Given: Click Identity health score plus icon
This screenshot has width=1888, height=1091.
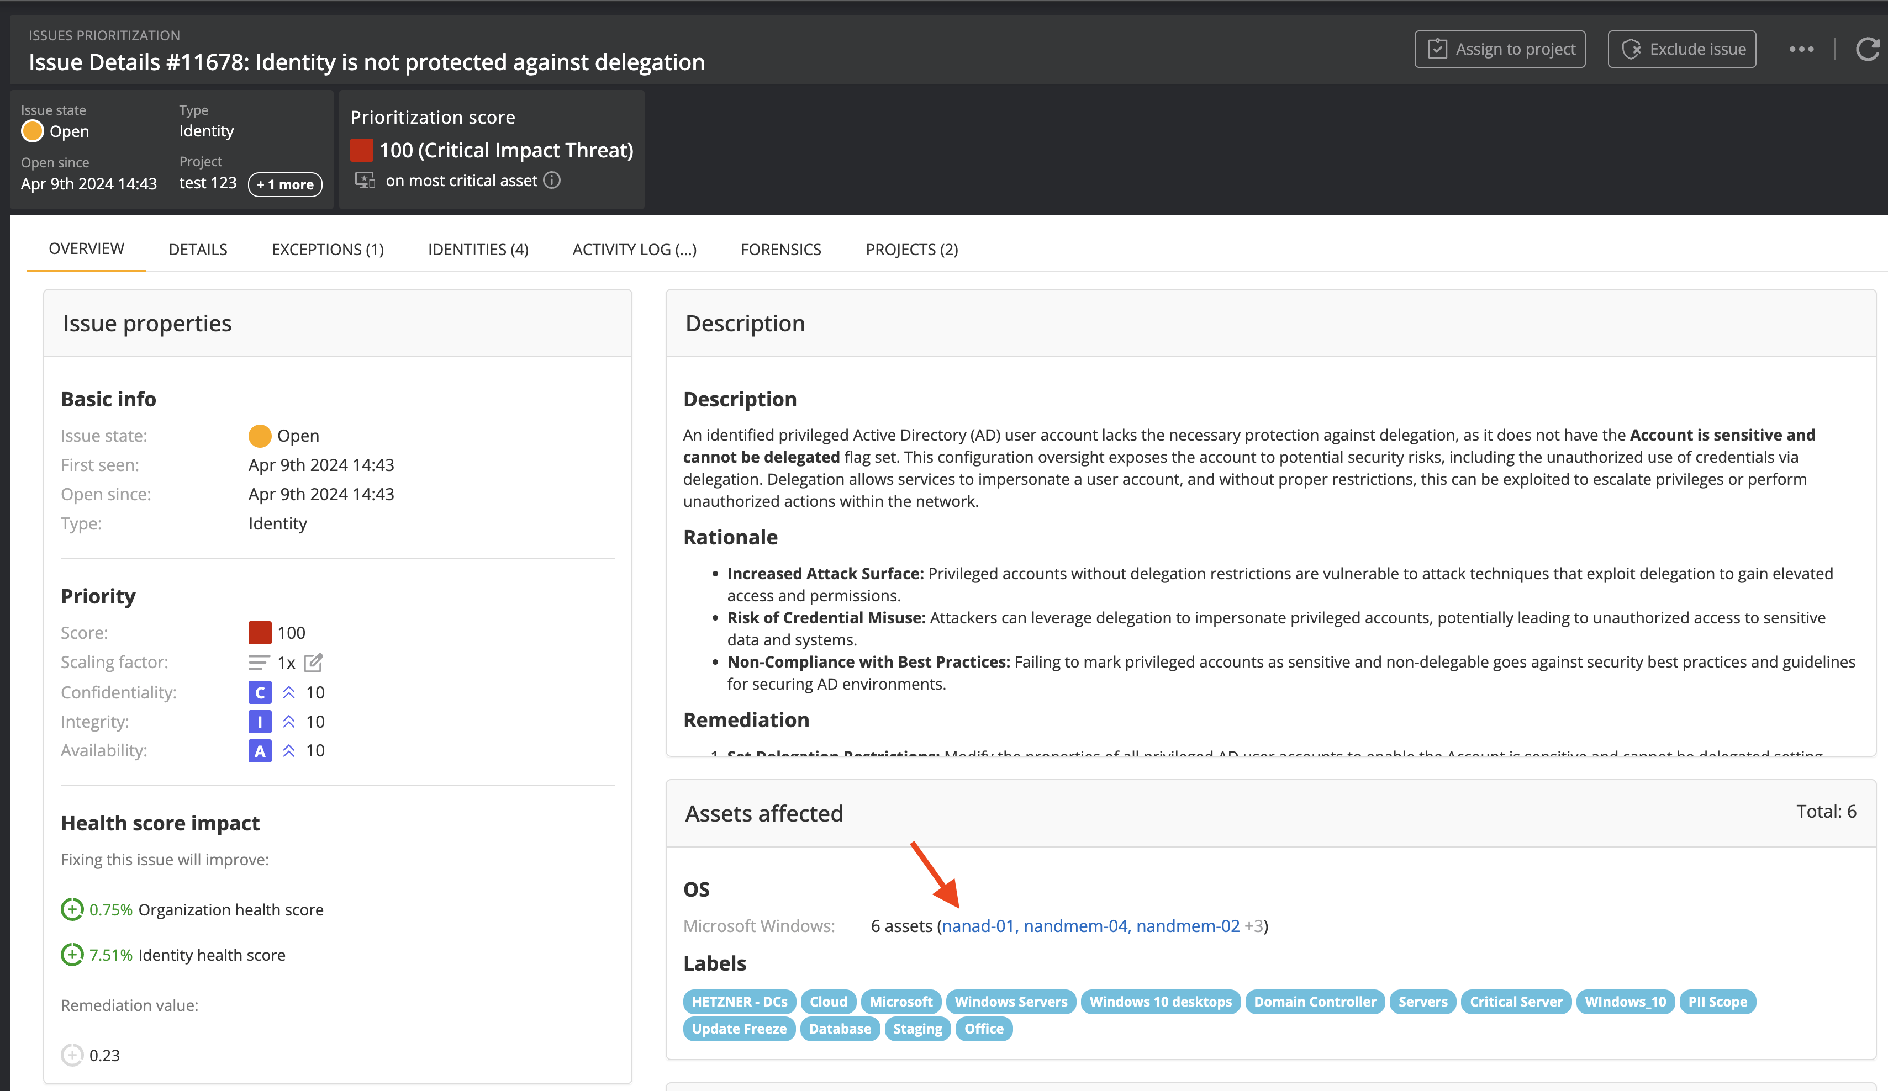Looking at the screenshot, I should (72, 955).
